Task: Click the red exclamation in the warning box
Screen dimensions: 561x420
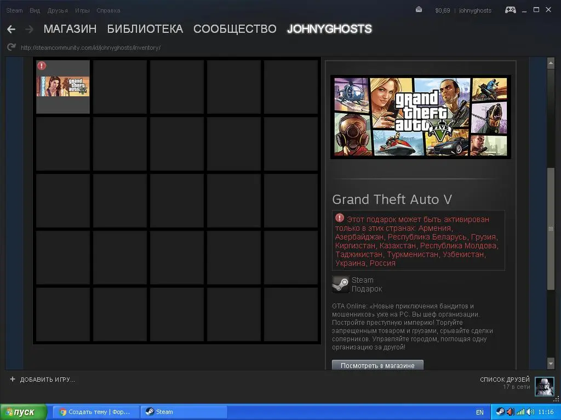Action: pyautogui.click(x=340, y=218)
